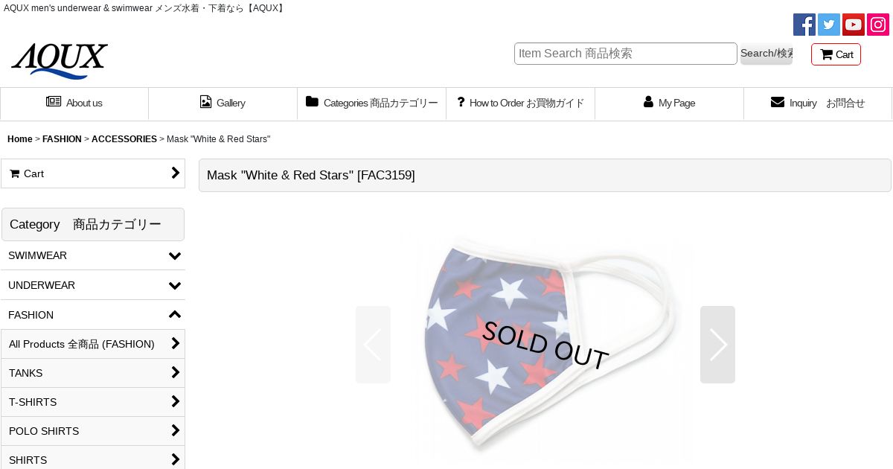Open the AQUX YouTube channel icon
The width and height of the screenshot is (893, 469).
coord(853,25)
